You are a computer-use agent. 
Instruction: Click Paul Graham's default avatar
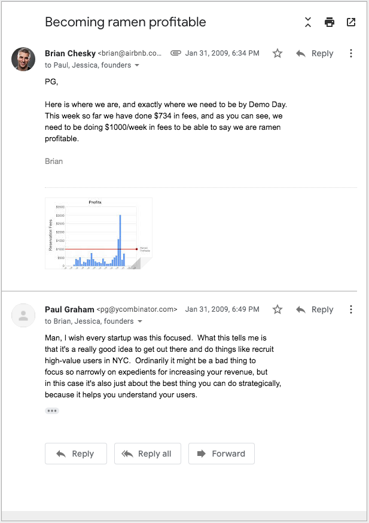[x=23, y=315]
